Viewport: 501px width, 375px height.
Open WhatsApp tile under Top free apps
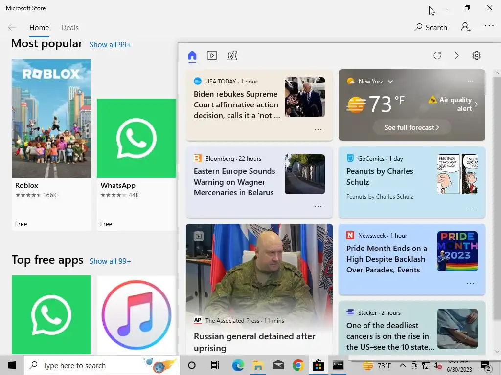coord(51,315)
